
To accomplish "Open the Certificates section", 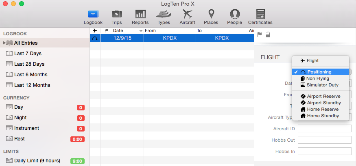I will tap(260, 17).
